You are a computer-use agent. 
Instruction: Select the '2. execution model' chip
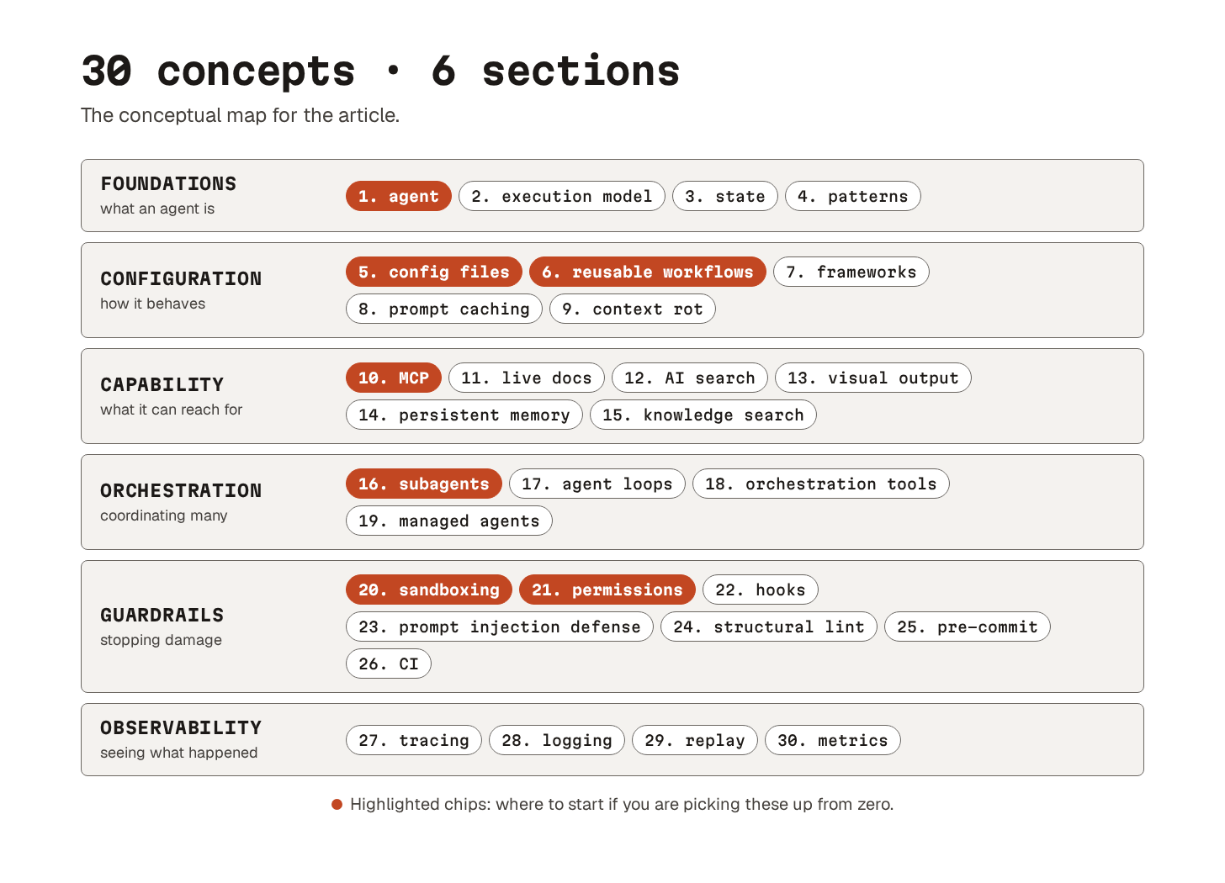(x=562, y=196)
